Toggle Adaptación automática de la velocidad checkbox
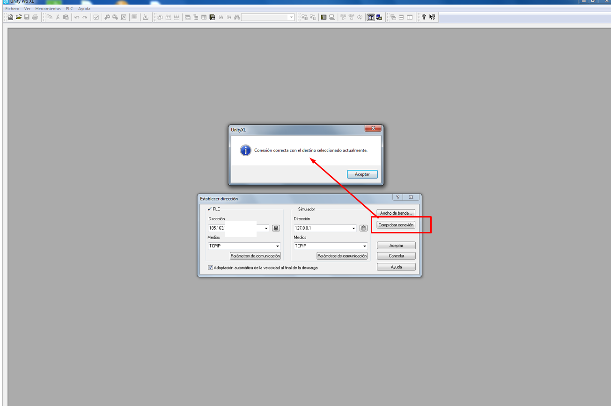Screen dimensions: 611x406 [x=211, y=268]
